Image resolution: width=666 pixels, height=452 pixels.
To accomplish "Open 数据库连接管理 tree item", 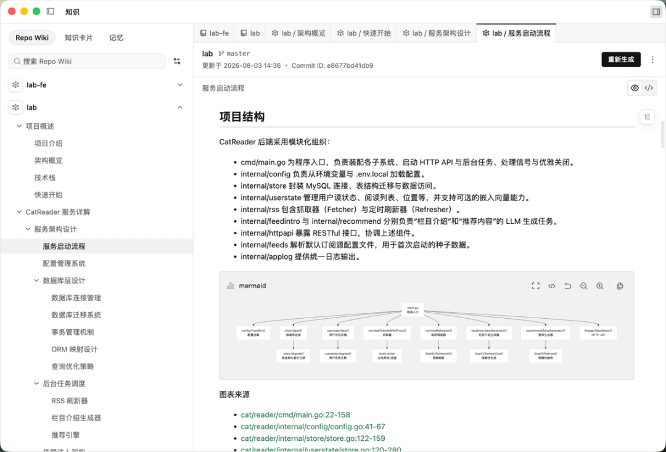I will pyautogui.click(x=76, y=298).
